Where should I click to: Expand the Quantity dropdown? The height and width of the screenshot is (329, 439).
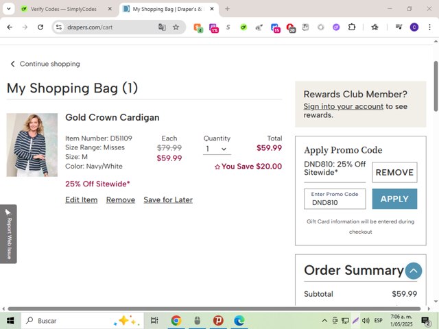217,149
